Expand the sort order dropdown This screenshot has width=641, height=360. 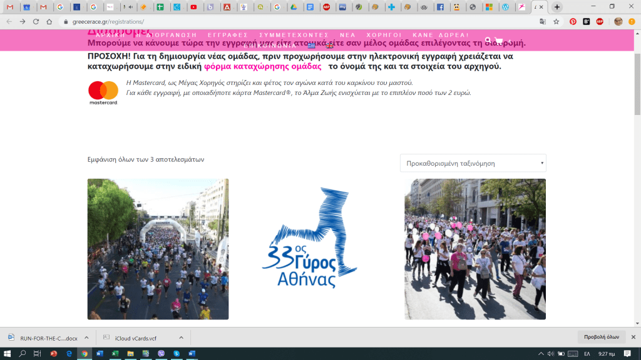click(x=473, y=163)
